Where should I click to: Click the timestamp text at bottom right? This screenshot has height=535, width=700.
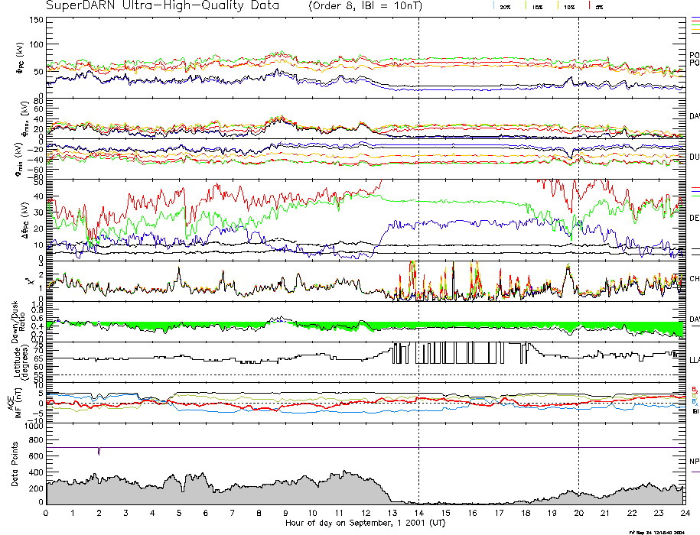click(x=658, y=531)
